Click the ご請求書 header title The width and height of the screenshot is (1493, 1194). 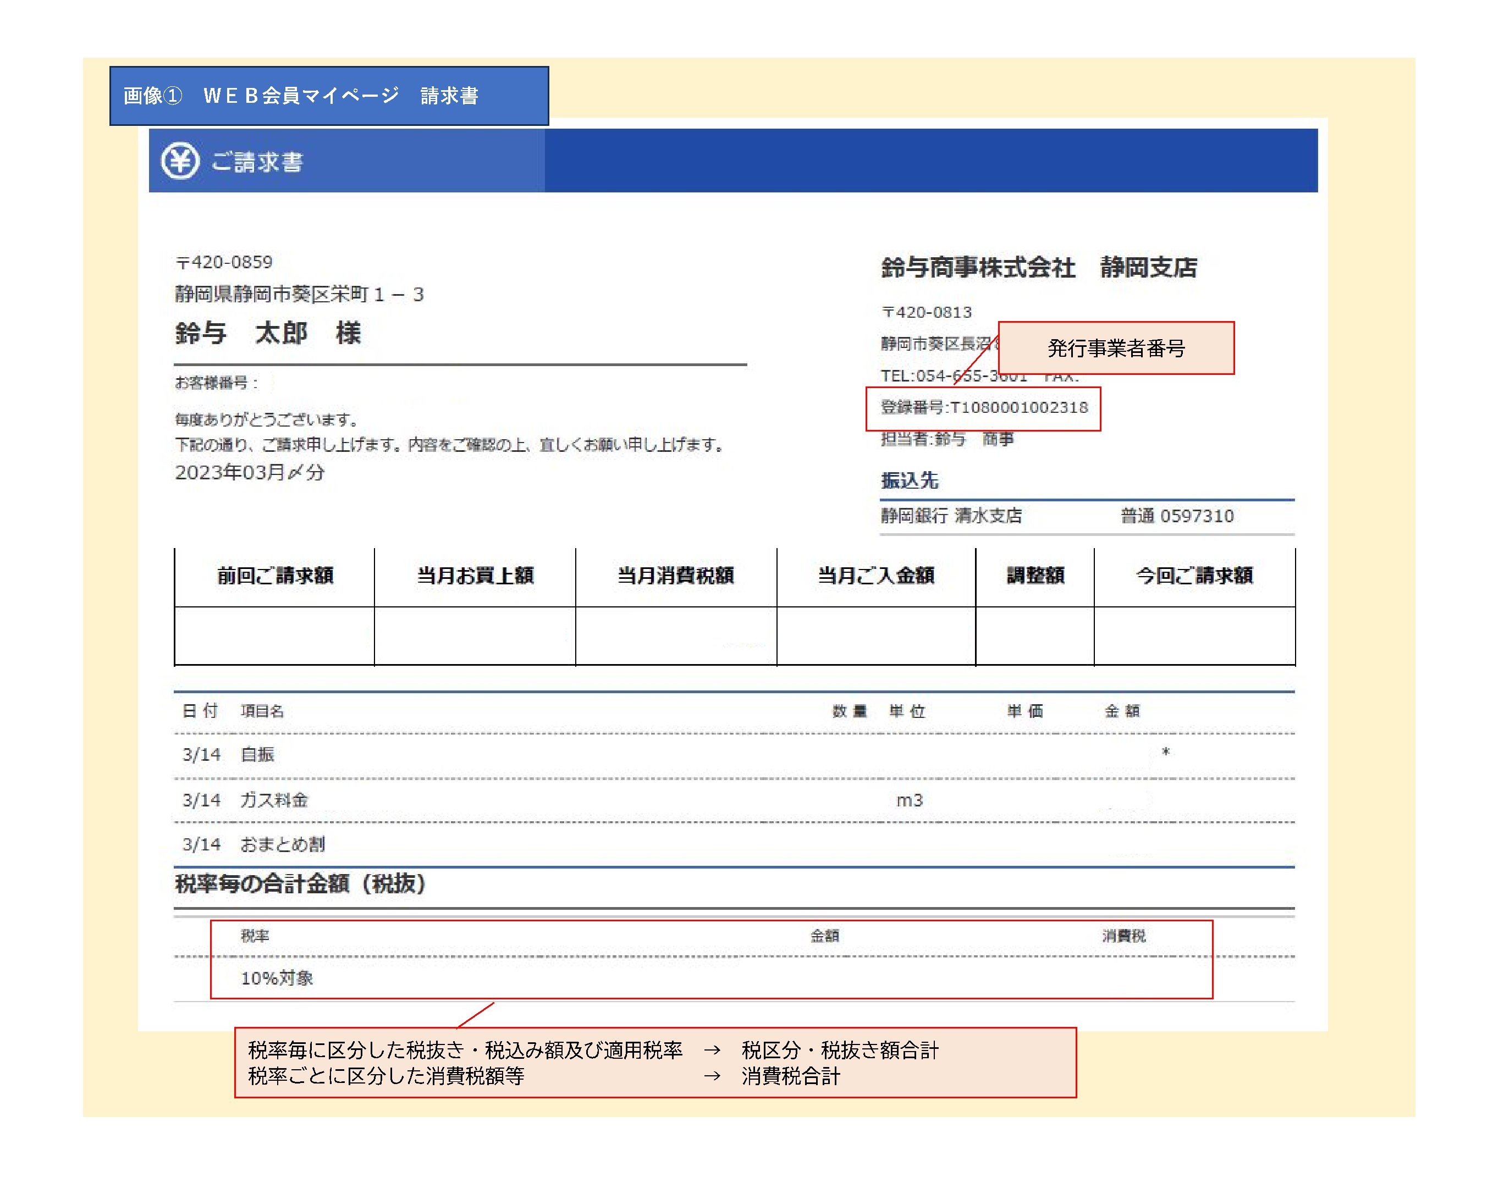pos(257,162)
